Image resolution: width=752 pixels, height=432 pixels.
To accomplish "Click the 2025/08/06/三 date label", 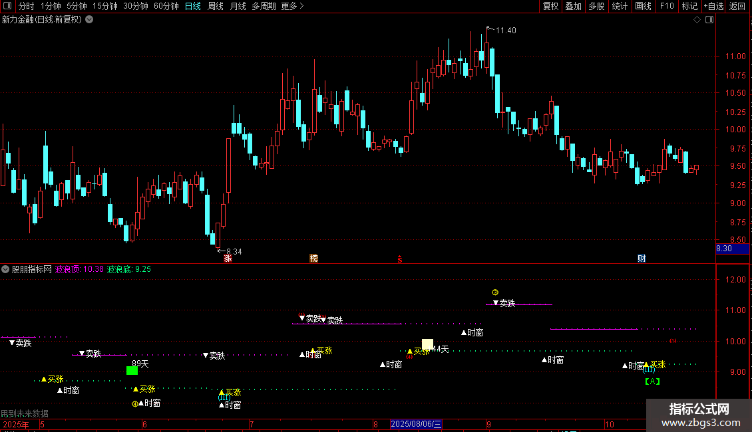I will [x=416, y=424].
